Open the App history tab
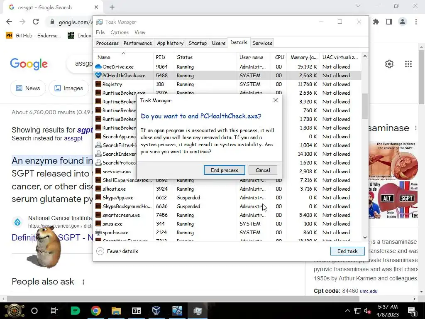 (170, 43)
